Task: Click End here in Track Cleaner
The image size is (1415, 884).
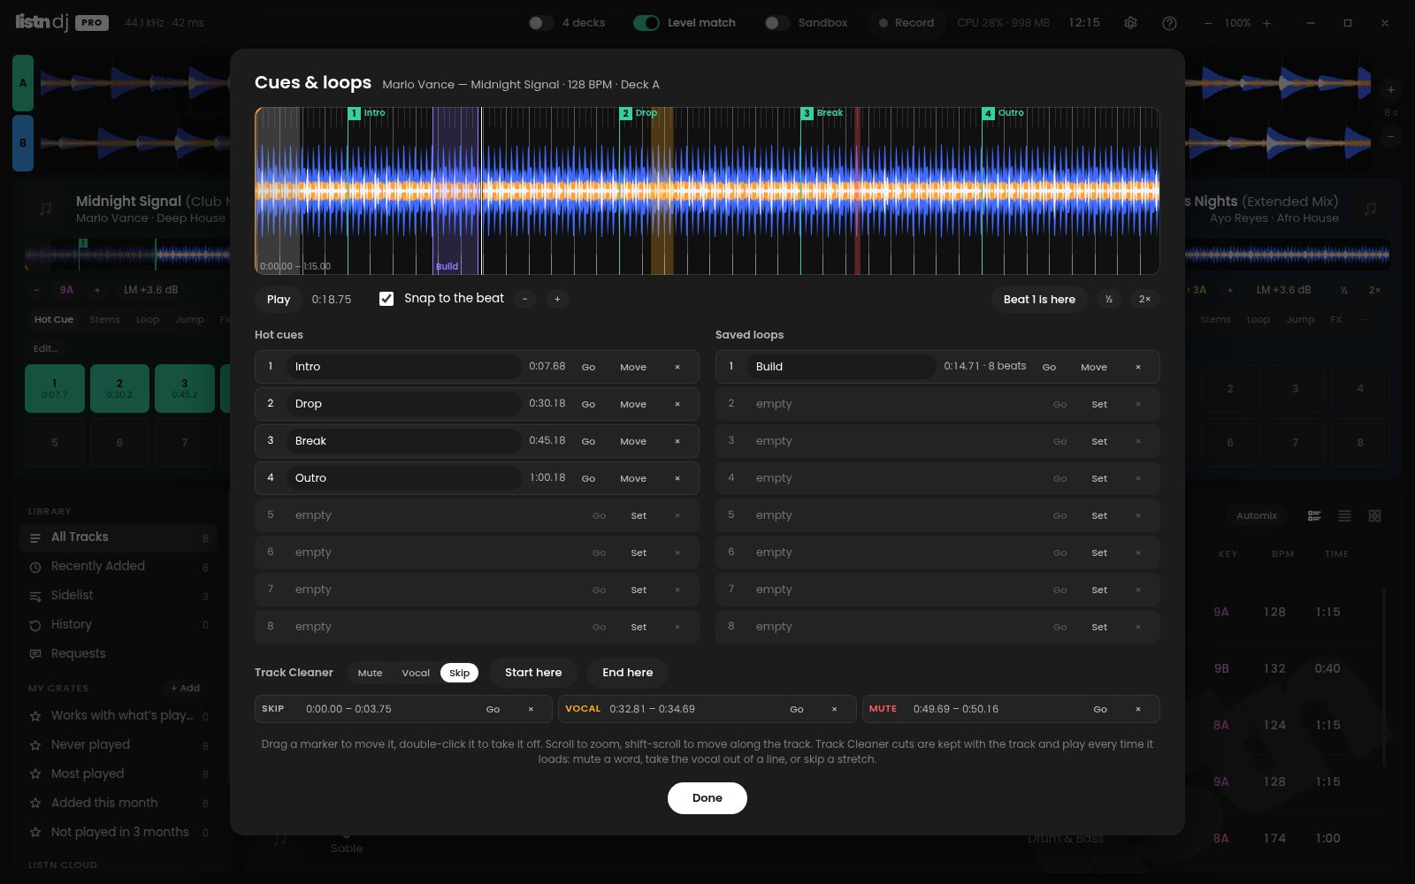Action: pos(628,673)
